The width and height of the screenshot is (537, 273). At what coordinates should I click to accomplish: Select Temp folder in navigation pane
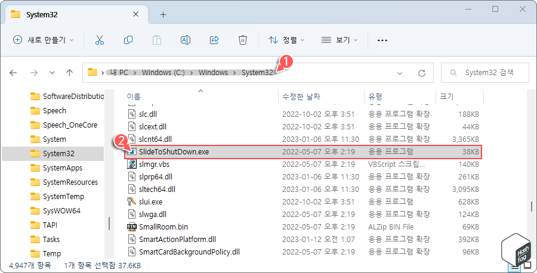(x=53, y=254)
